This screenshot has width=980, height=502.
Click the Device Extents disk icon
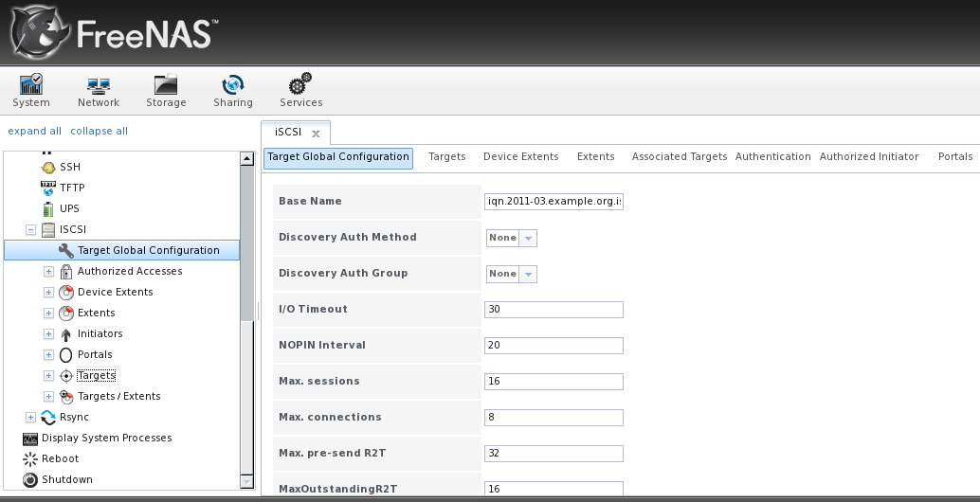[66, 293]
